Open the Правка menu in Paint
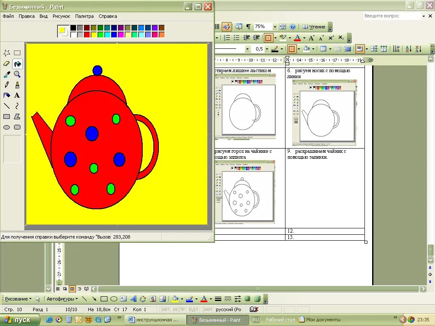Image resolution: width=435 pixels, height=326 pixels. click(x=27, y=16)
